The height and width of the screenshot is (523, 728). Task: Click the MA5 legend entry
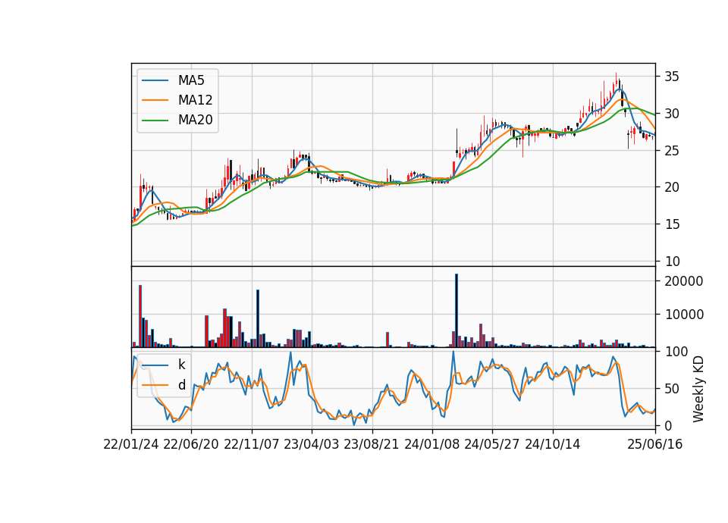coord(173,80)
